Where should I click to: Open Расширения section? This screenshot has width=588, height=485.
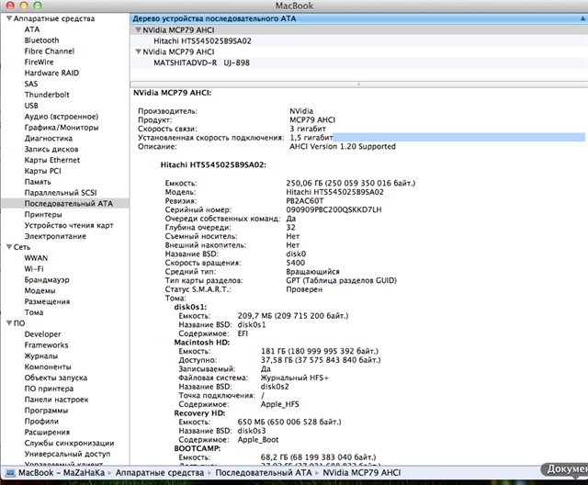[47, 432]
